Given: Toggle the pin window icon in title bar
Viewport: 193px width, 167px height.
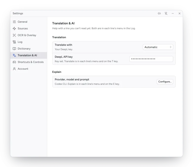Looking at the screenshot, I should tap(166, 13).
